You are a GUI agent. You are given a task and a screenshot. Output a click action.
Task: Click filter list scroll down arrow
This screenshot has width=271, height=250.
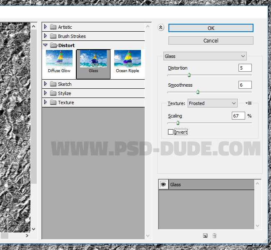coord(148,236)
